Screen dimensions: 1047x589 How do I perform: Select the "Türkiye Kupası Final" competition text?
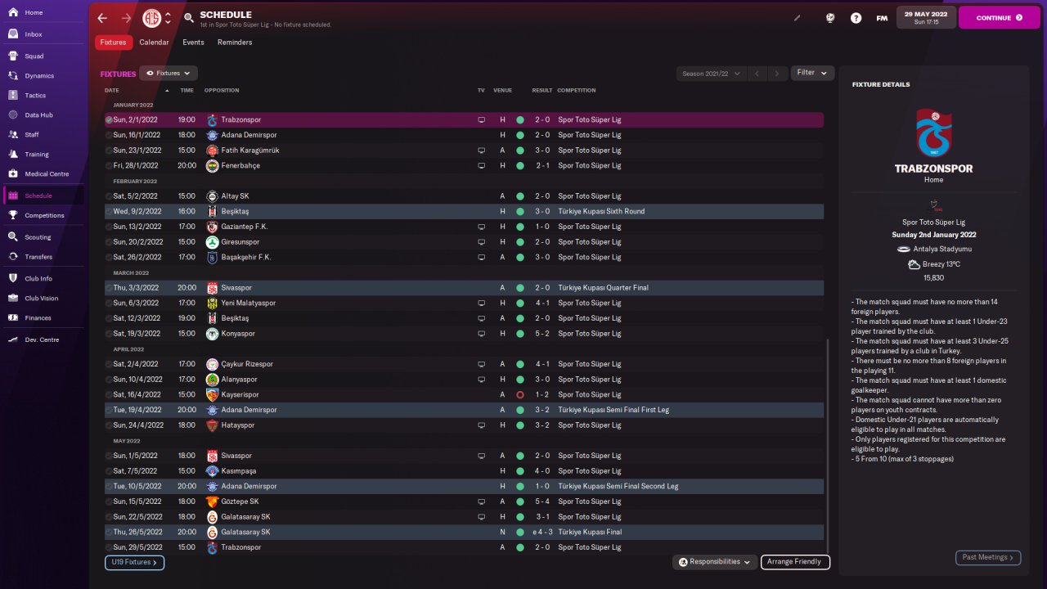(x=590, y=533)
